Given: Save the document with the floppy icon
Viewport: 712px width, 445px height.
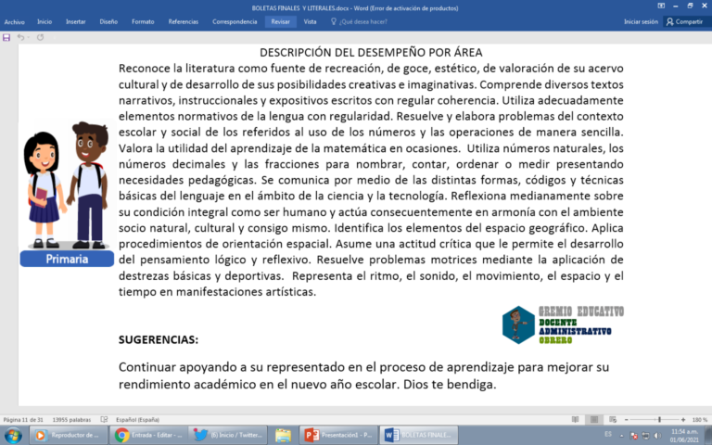Looking at the screenshot, I should pyautogui.click(x=6, y=38).
